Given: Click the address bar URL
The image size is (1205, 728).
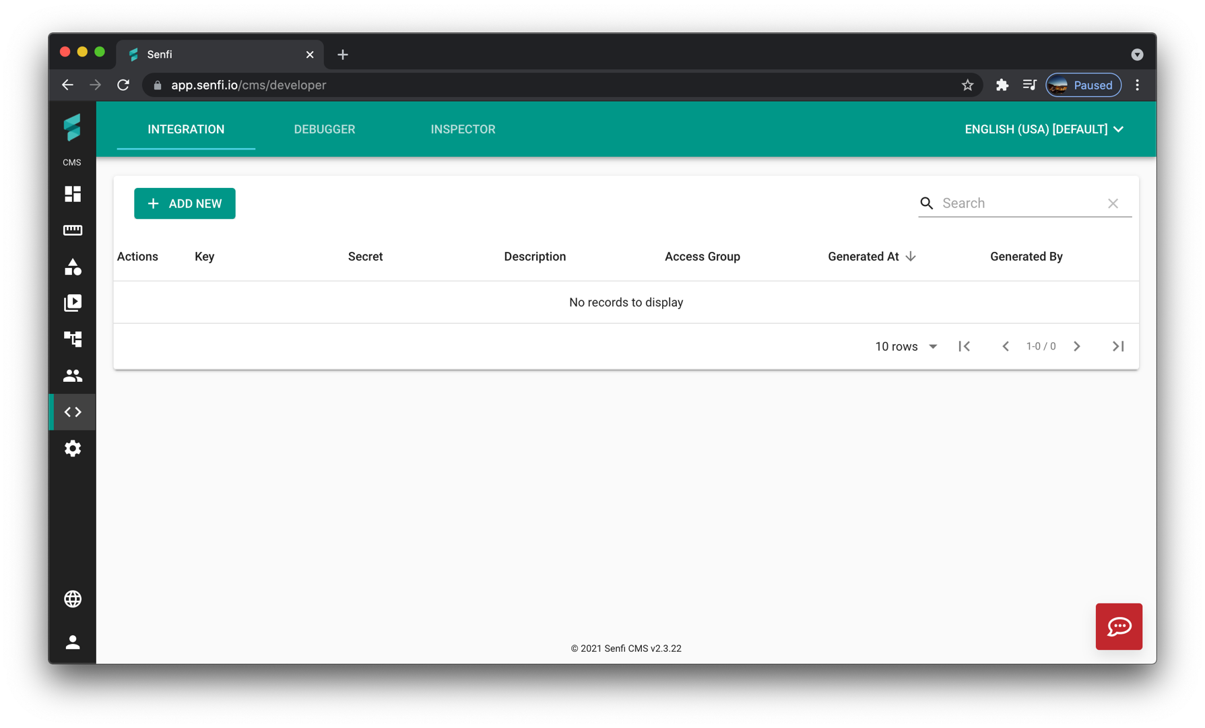Looking at the screenshot, I should 249,85.
